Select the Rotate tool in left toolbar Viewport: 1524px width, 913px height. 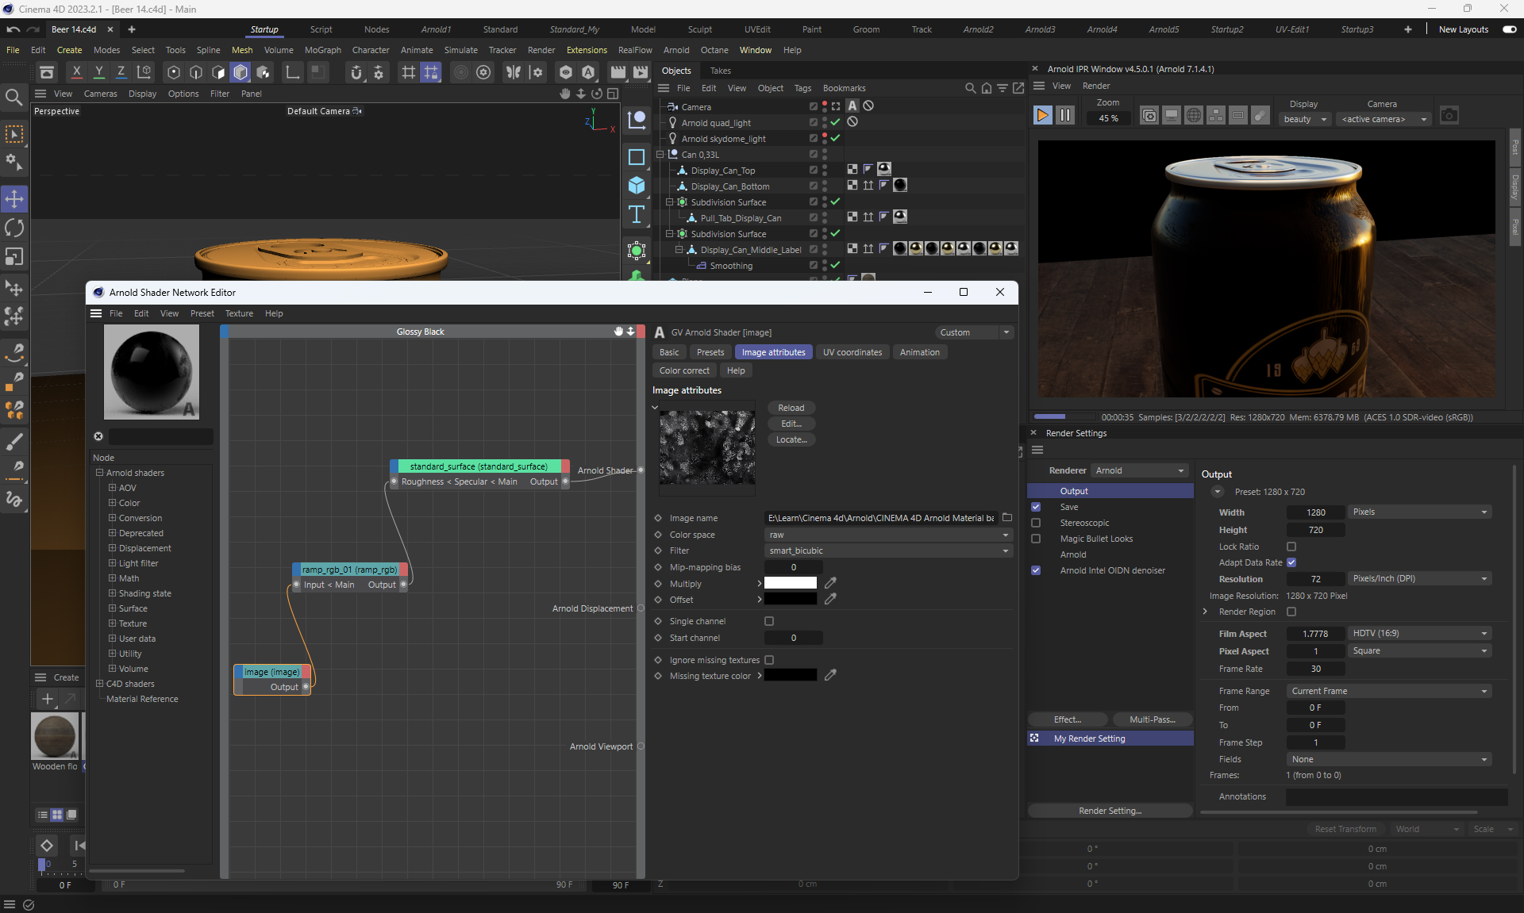14,228
